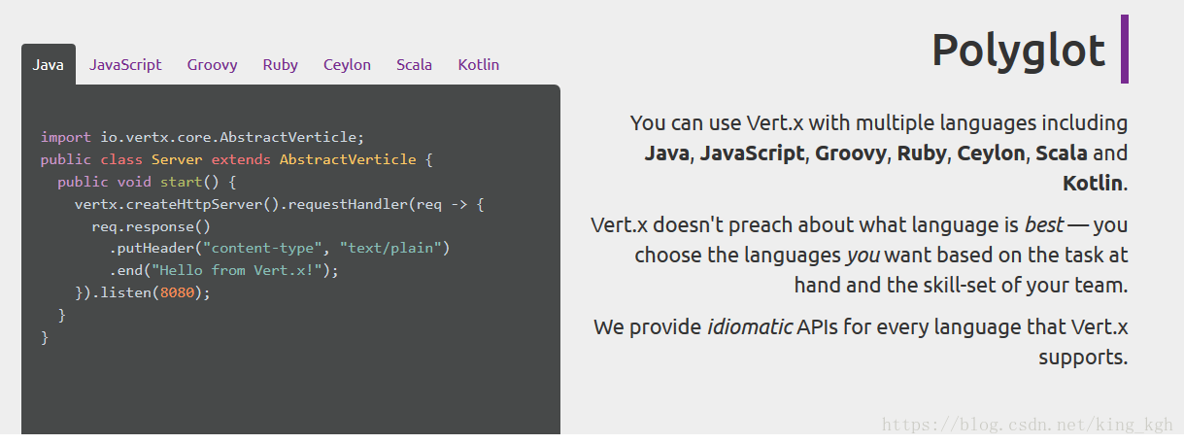Click bold word JavaScript in paragraph

click(752, 154)
